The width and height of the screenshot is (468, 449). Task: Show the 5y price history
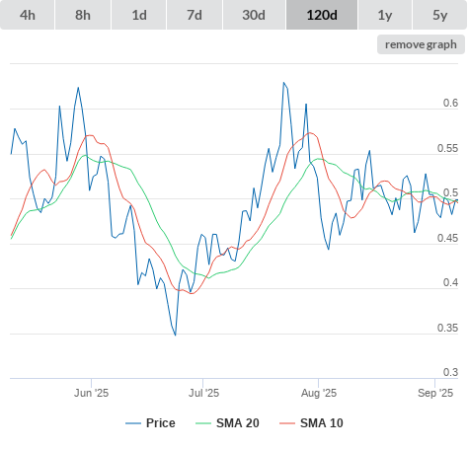[439, 15]
